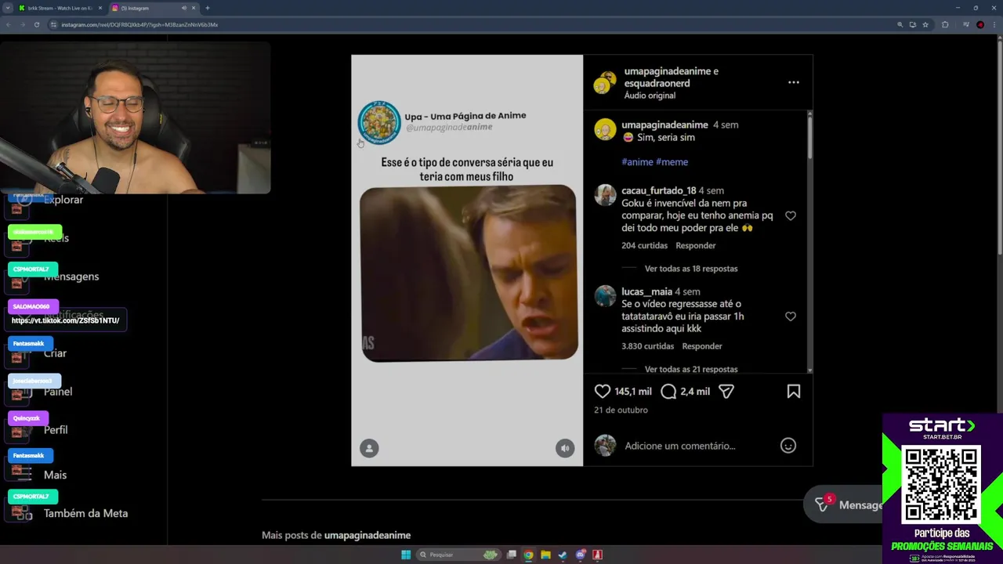Open Steam from taskbar
1003x564 pixels.
563,555
